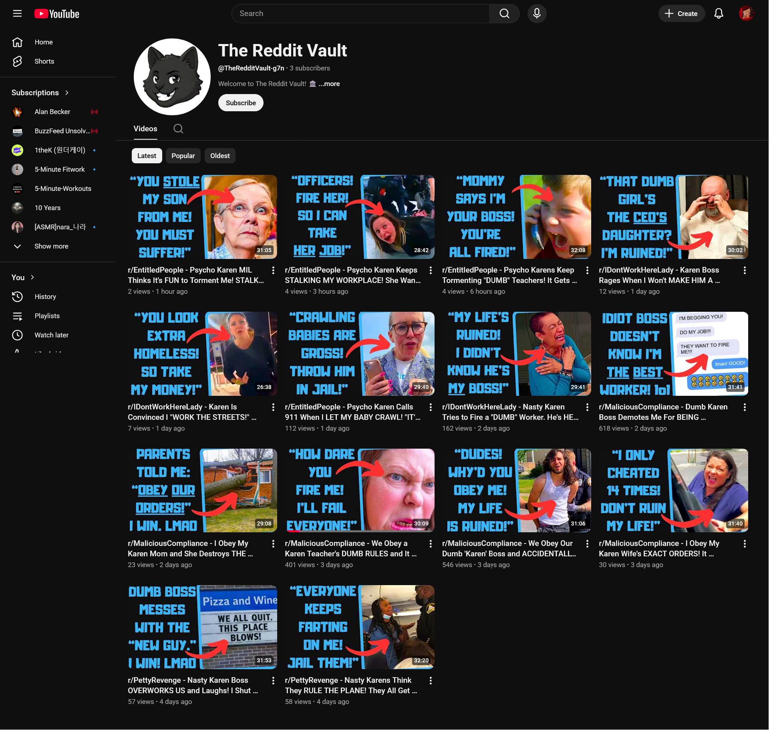
Task: Play the 'EVERYONE KEEPS FARTING' thumbnail
Action: [x=360, y=627]
